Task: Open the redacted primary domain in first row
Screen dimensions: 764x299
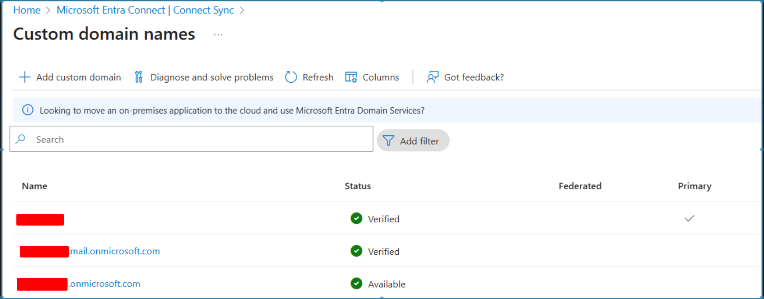Action: pos(40,220)
